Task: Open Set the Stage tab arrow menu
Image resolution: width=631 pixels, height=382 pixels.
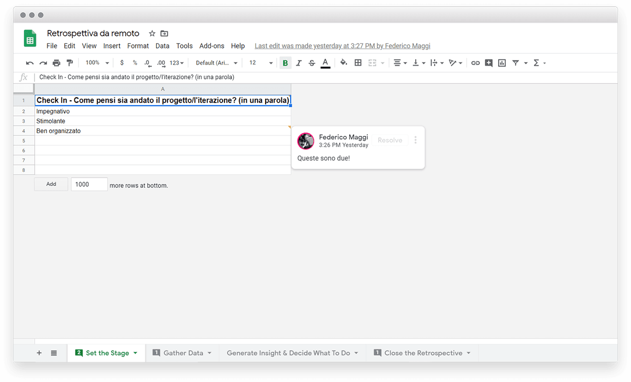Action: pos(135,353)
